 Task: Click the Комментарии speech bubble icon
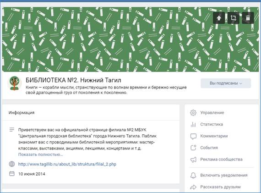tap(193, 136)
